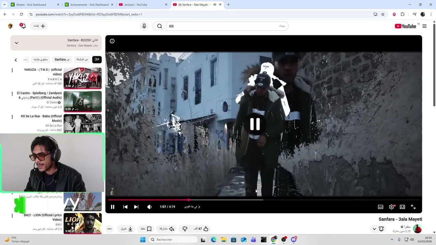Enter fullscreen mode in the video player
This screenshot has height=245, width=436.
point(413,207)
